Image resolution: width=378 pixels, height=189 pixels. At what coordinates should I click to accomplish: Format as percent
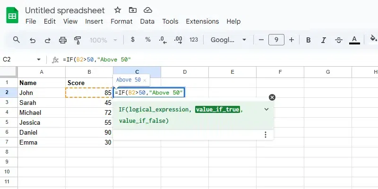(x=148, y=40)
